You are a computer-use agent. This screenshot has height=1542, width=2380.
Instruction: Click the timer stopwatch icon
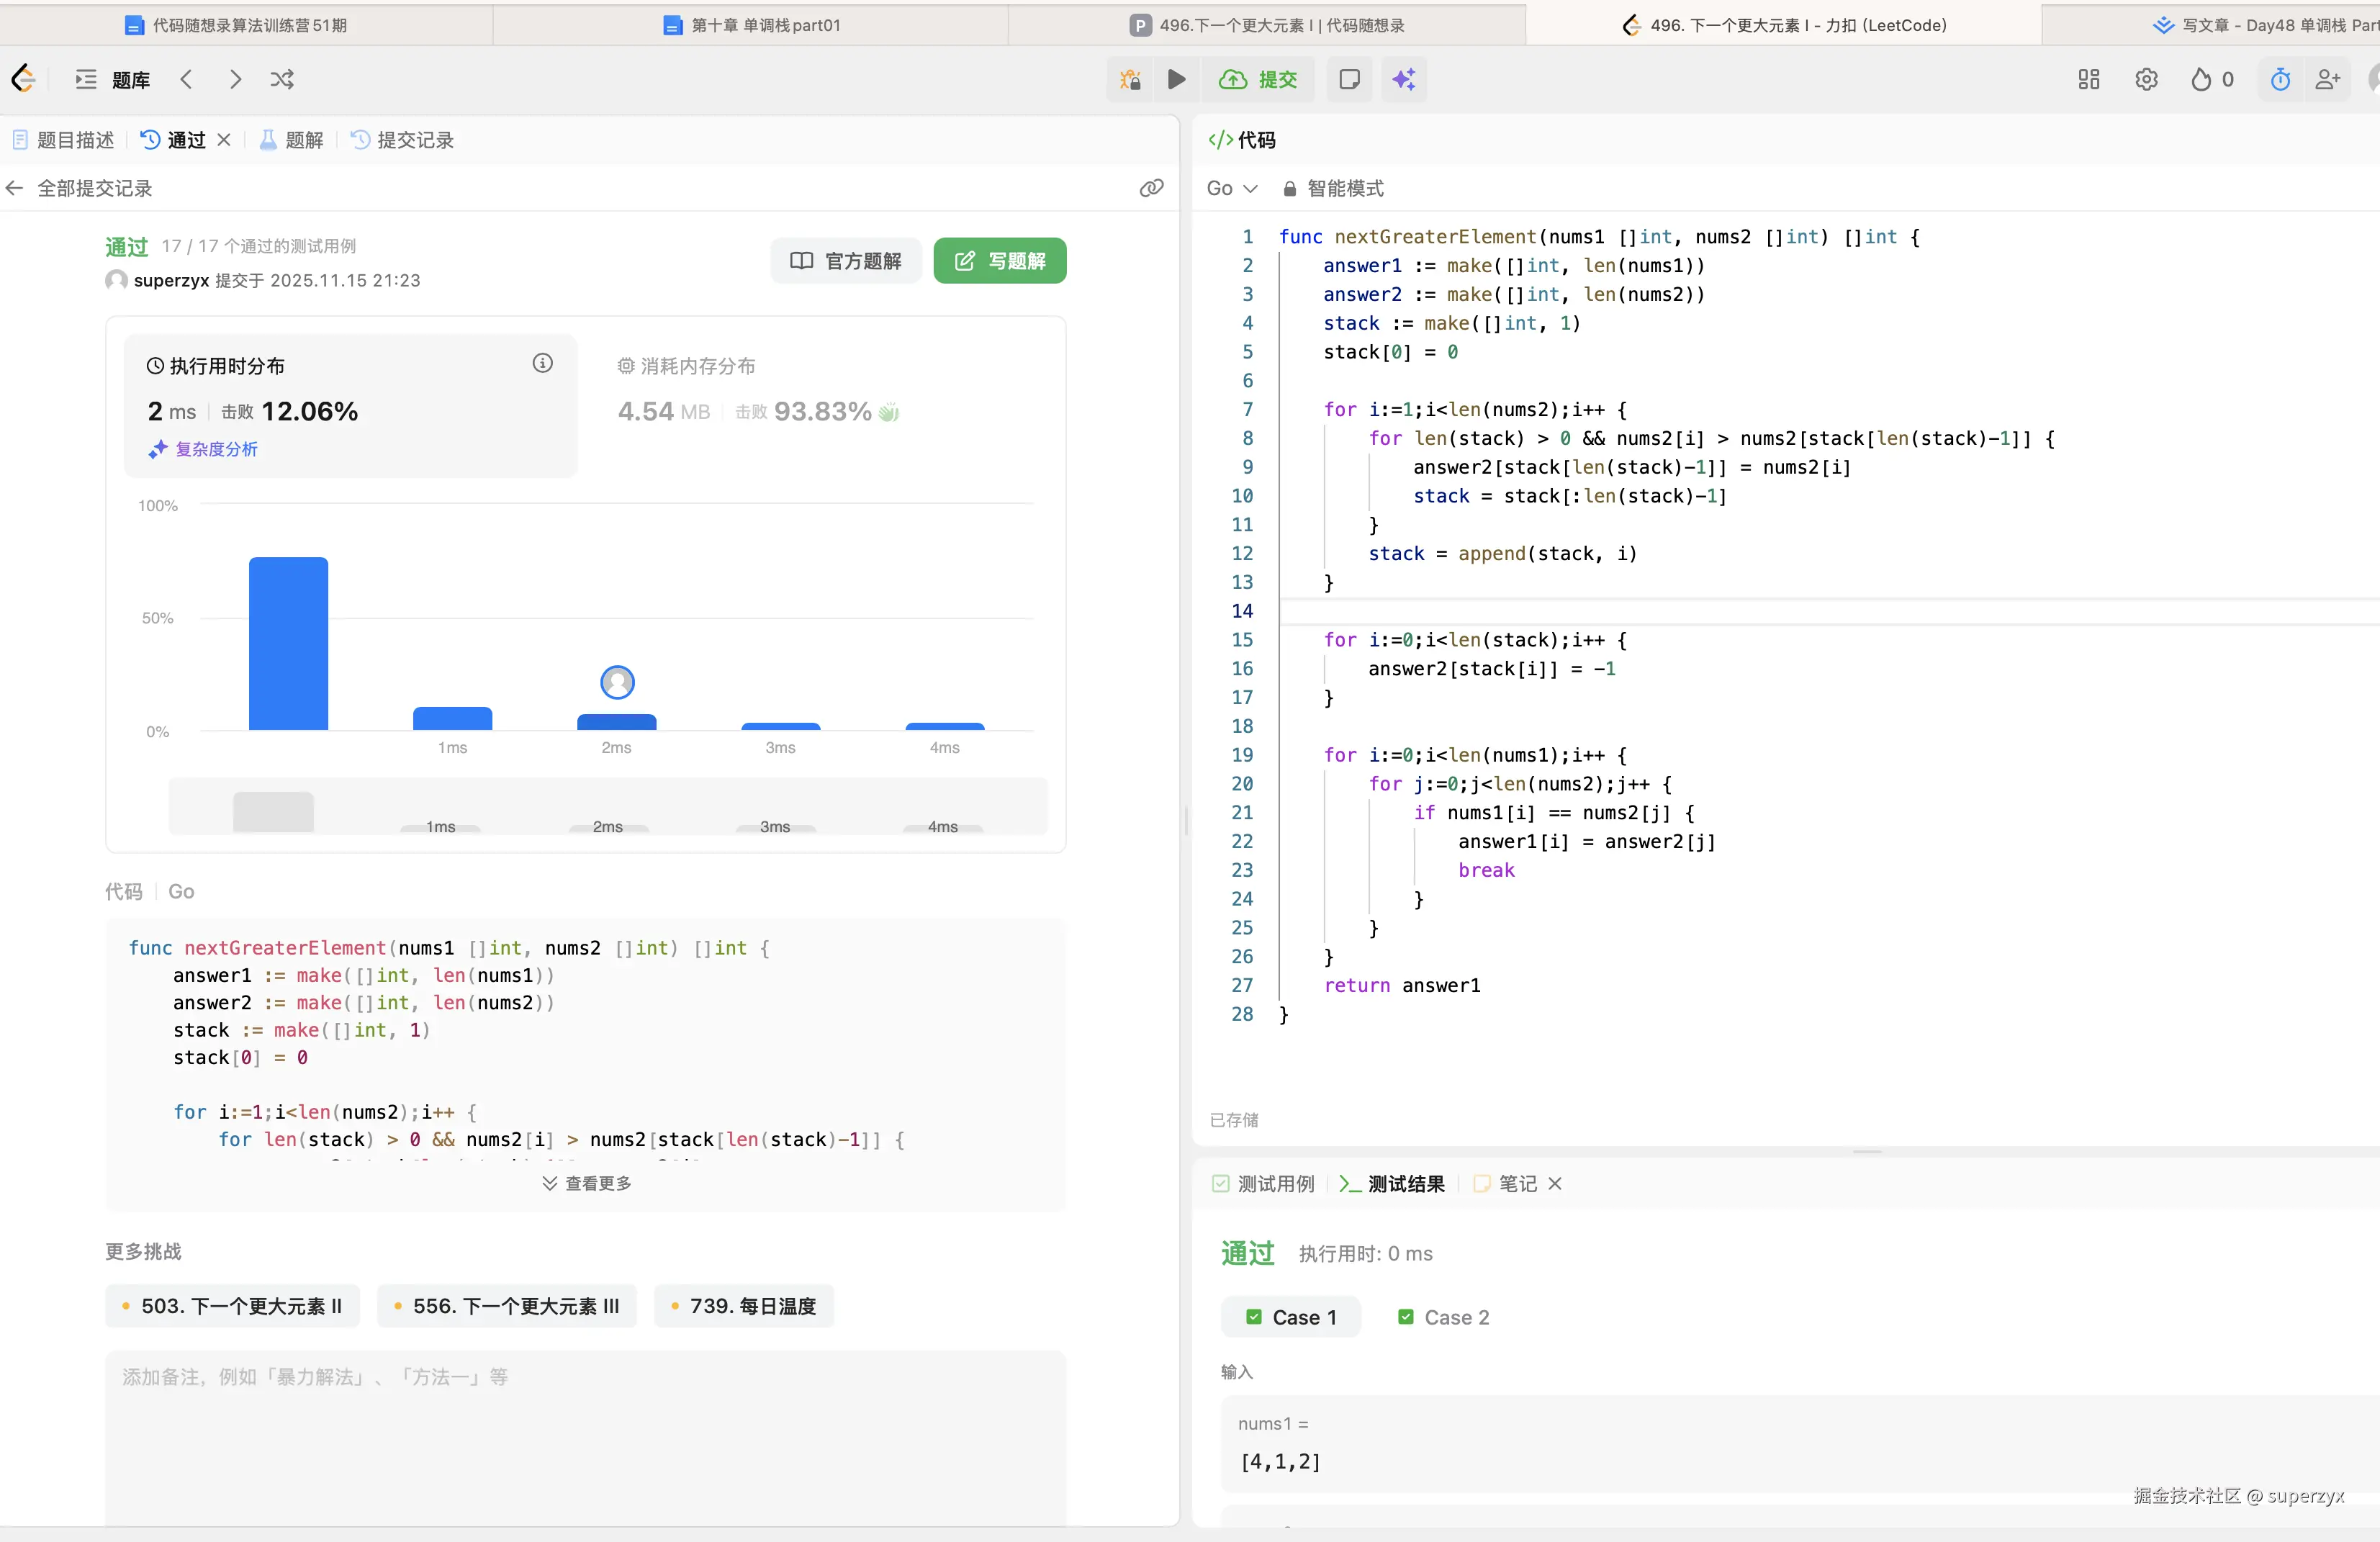2280,79
